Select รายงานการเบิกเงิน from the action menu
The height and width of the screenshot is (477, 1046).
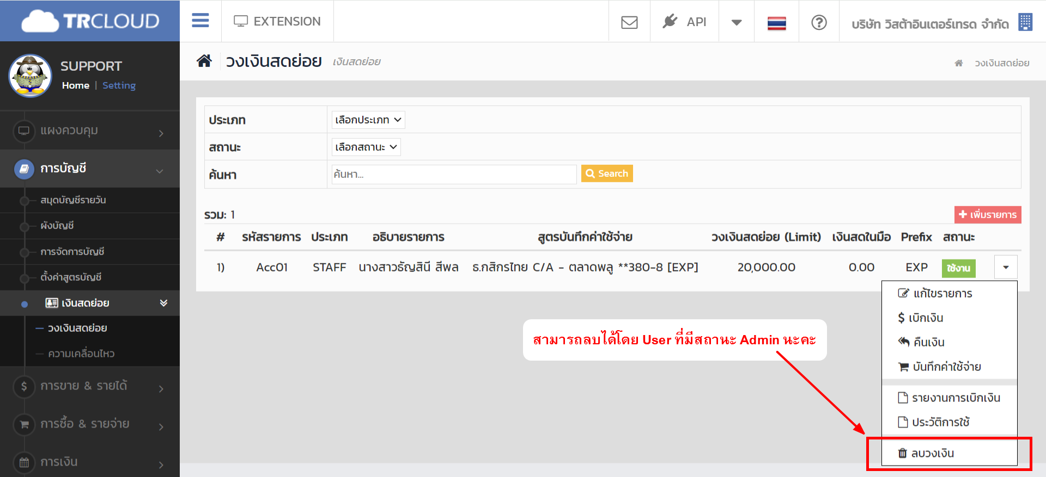point(949,398)
